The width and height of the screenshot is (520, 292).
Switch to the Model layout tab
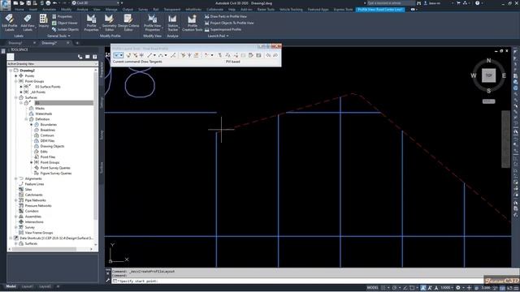point(11,286)
